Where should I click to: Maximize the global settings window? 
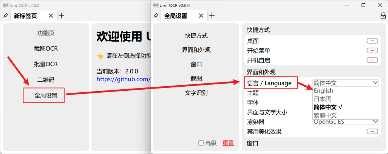363,5
